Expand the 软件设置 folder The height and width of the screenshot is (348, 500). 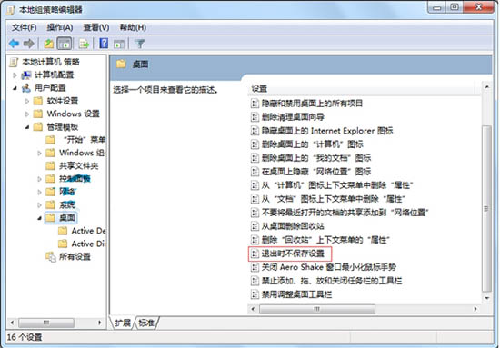pyautogui.click(x=27, y=102)
